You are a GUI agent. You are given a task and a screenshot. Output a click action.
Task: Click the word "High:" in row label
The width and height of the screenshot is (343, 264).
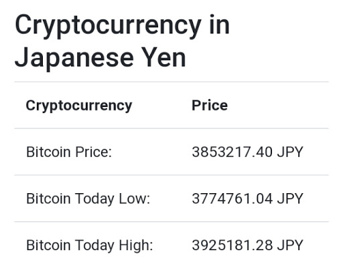coord(136,246)
